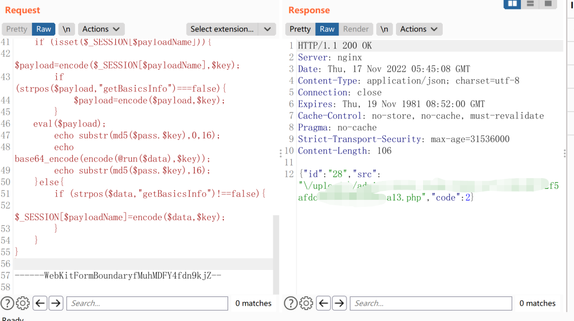Click Request 0 matches label

point(254,303)
